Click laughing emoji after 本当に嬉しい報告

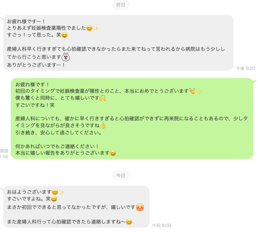(113, 153)
